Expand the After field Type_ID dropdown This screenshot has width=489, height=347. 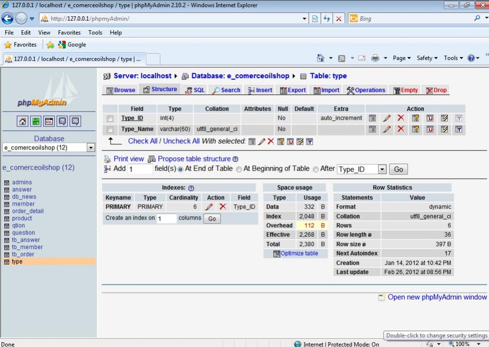pyautogui.click(x=382, y=169)
